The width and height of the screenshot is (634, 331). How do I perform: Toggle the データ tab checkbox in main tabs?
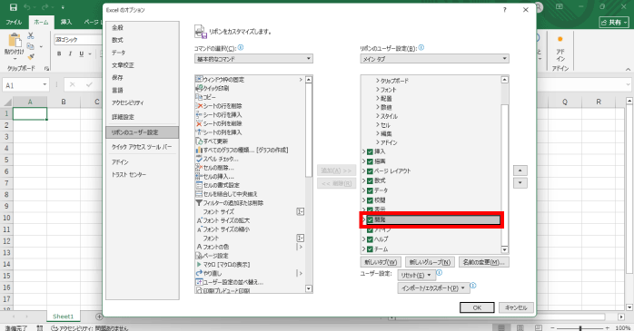coord(370,190)
